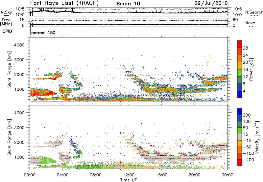Viewport: 263px width, 182px height.
Task: Click the "04:00" time axis tick label
Action: tap(63, 175)
